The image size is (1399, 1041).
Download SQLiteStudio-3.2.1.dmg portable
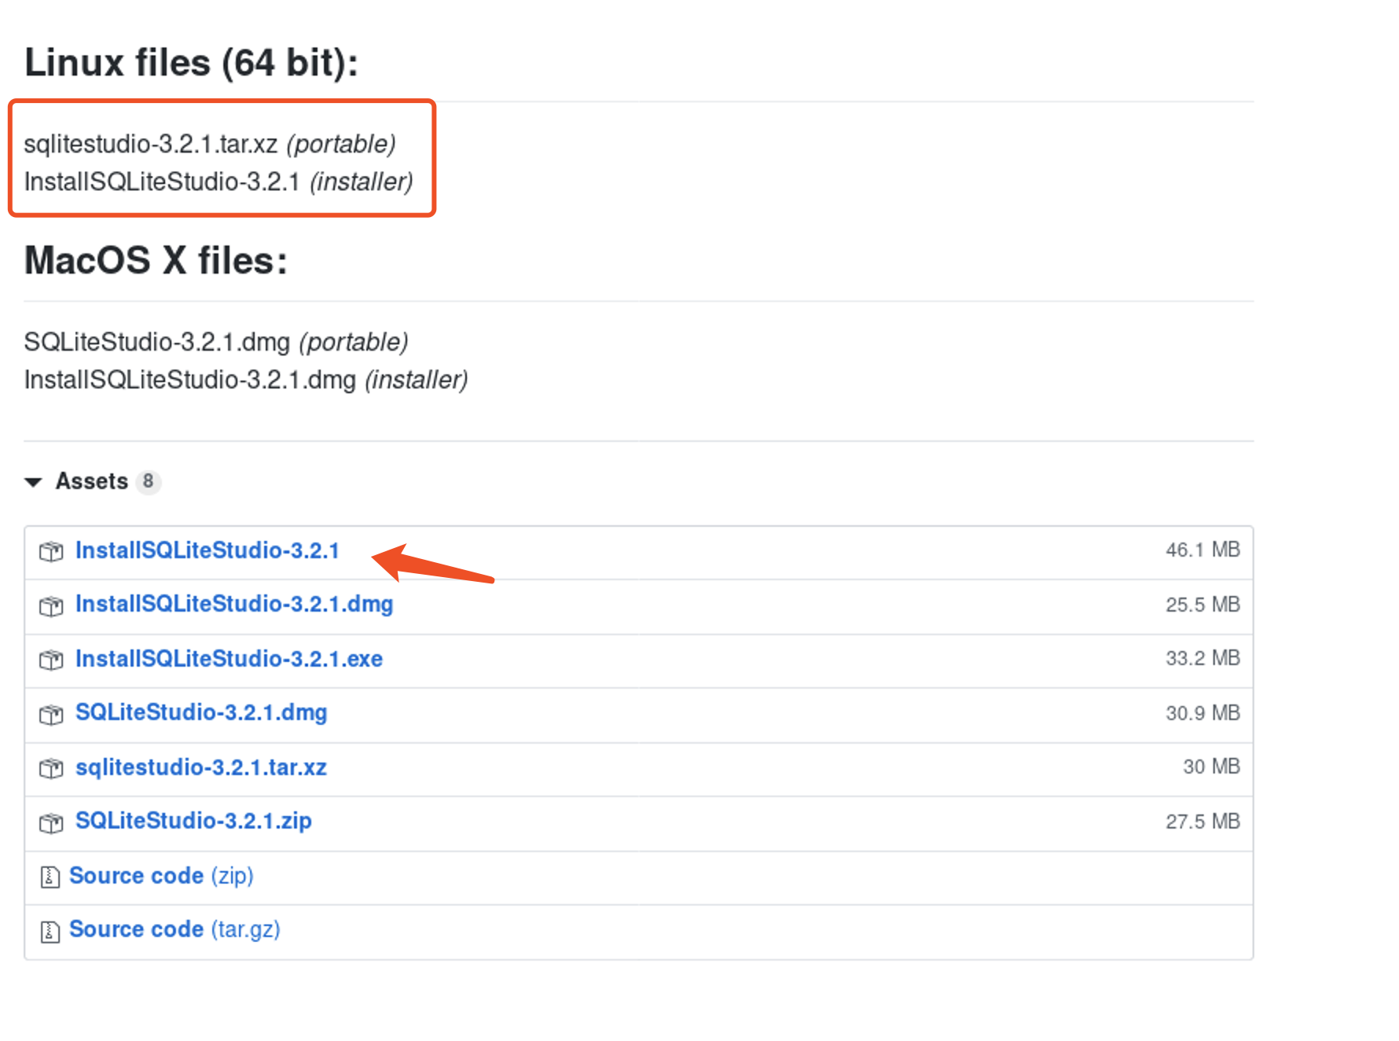201,712
